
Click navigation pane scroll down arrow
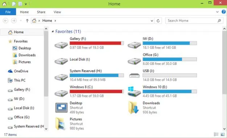pyautogui.click(x=46, y=129)
